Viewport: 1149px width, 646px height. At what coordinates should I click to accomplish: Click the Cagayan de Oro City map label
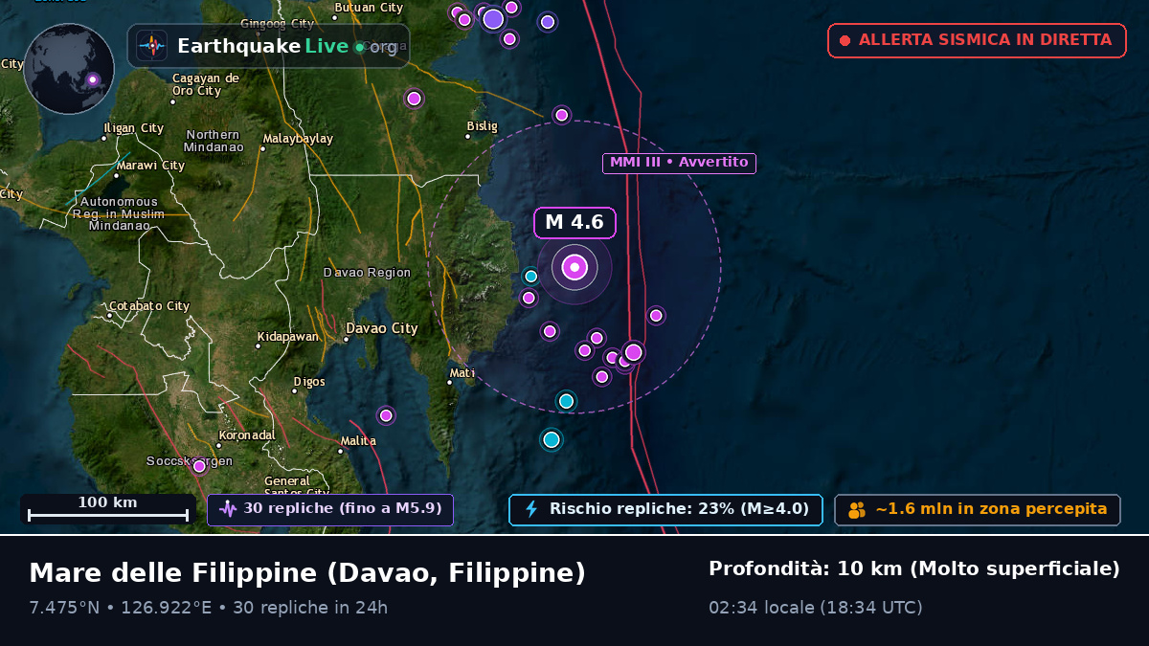tap(206, 84)
